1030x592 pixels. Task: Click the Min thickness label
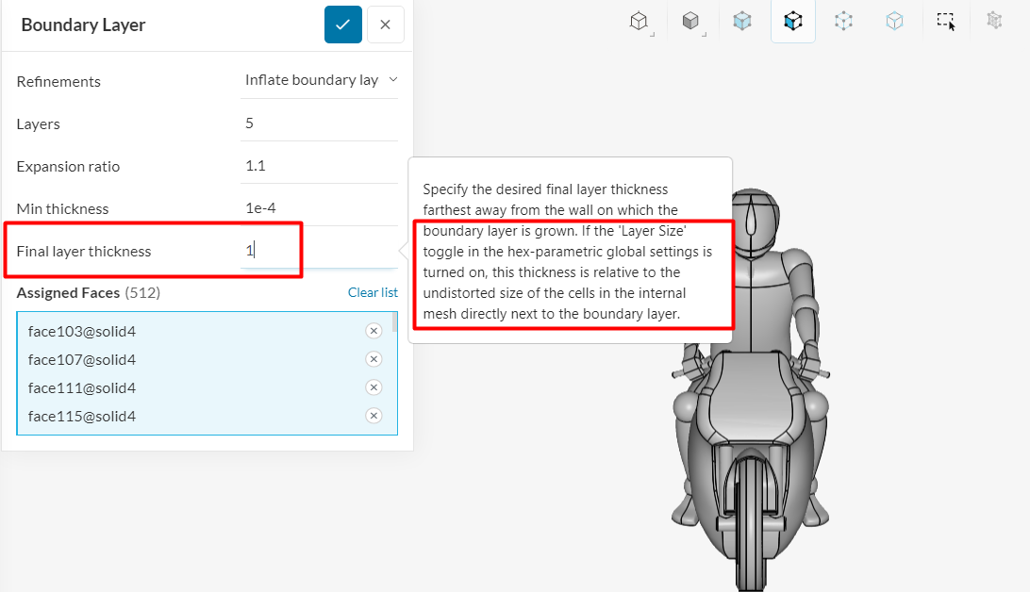point(62,208)
